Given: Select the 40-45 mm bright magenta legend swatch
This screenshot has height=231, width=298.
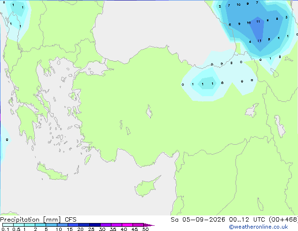Looking at the screenshot, I should [x=127, y=225].
